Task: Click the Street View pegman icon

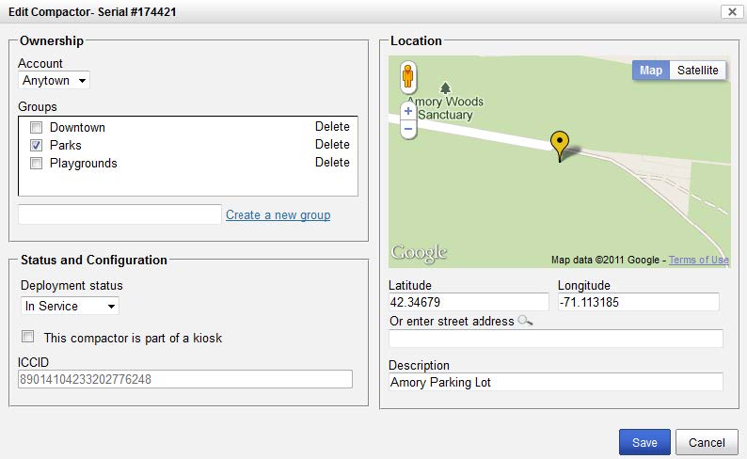Action: tap(408, 75)
